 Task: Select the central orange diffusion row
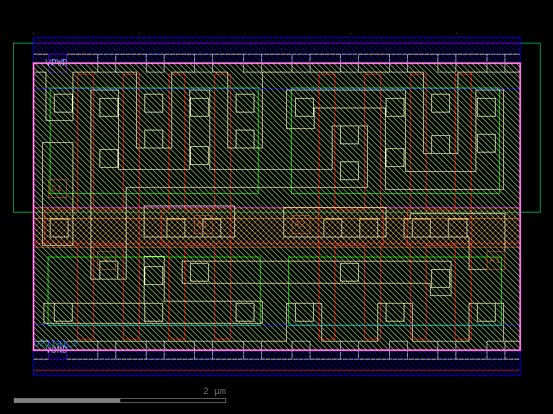point(276,228)
